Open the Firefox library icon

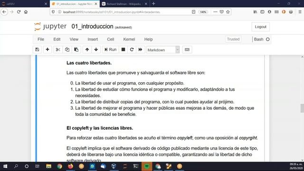pyautogui.click(x=255, y=12)
